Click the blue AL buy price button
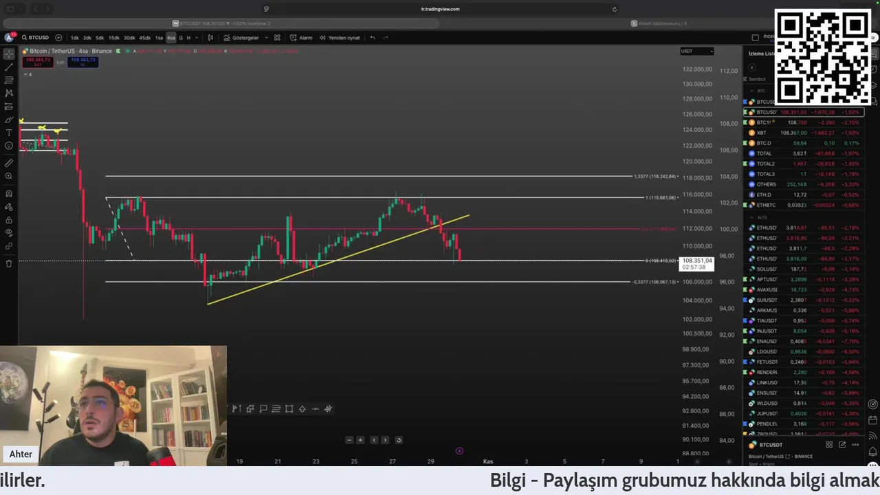 tap(83, 62)
